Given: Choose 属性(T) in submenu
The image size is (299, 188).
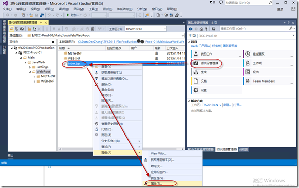Looking at the screenshot, I should 172,183.
